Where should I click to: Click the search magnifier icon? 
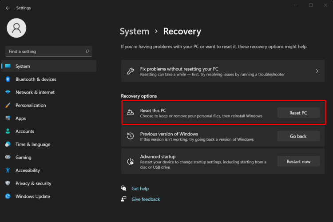[87, 52]
